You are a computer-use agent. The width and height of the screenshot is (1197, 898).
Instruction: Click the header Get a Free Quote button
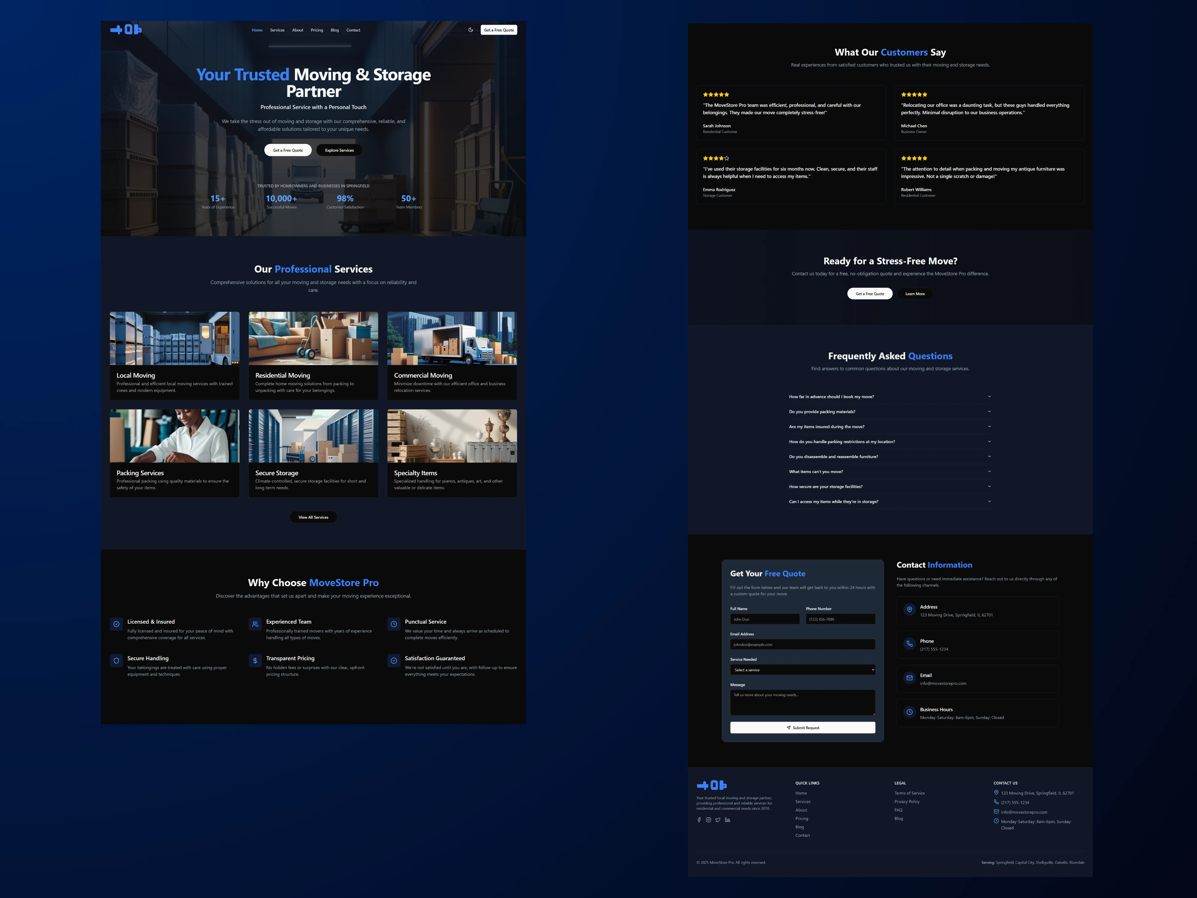click(499, 30)
